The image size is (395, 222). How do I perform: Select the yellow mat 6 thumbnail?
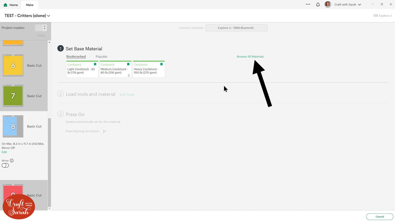[13, 65]
